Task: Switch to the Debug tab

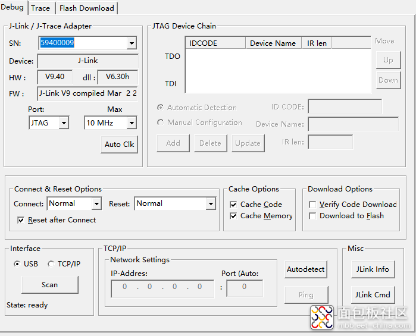Action: point(12,7)
